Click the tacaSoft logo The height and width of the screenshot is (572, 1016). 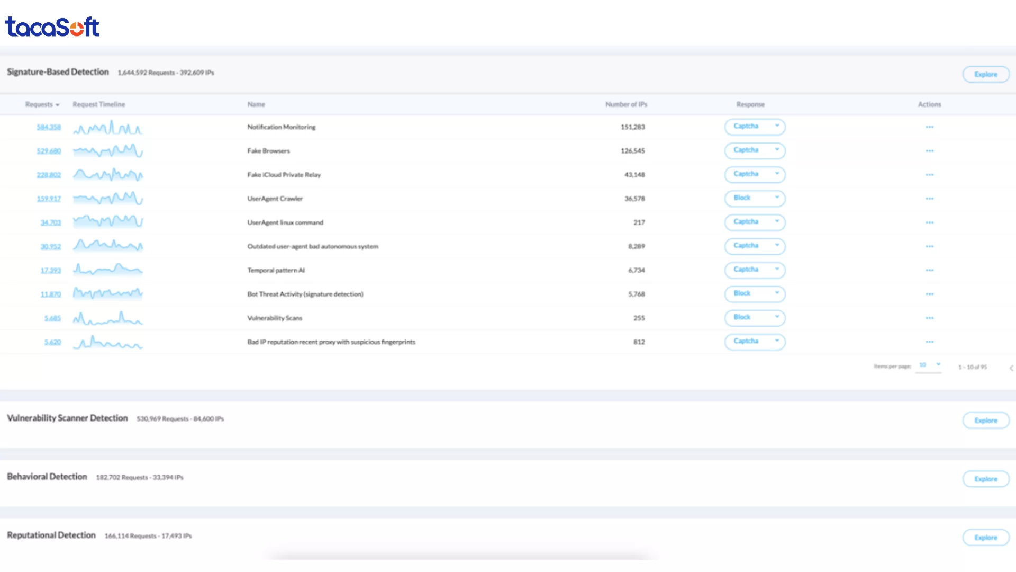click(x=52, y=27)
